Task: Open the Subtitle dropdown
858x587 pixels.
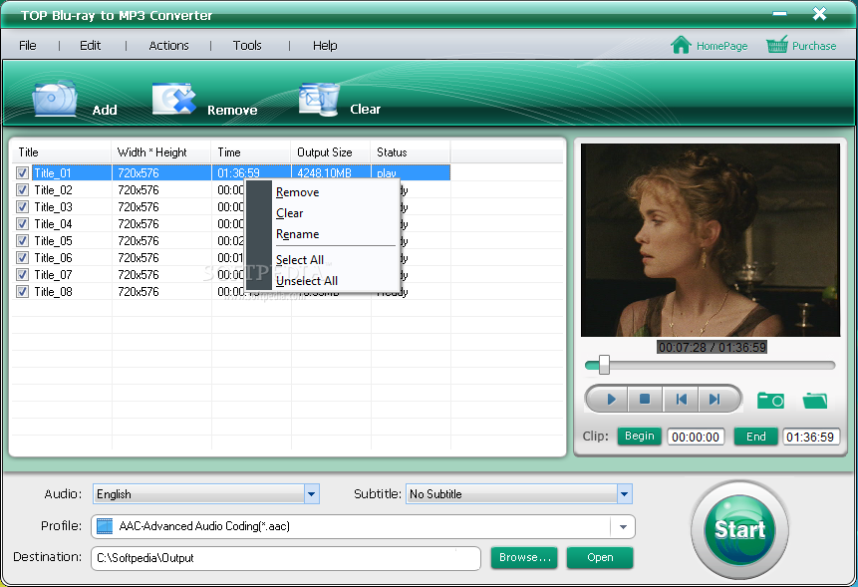Action: (x=625, y=494)
